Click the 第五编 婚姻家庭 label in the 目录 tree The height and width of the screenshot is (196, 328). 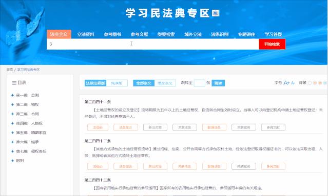coord(31,133)
